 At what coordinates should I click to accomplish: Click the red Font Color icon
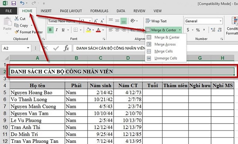(98, 30)
